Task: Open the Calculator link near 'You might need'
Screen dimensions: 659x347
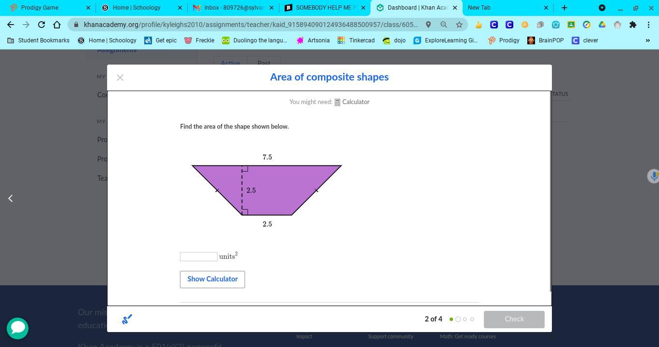Action: [352, 102]
